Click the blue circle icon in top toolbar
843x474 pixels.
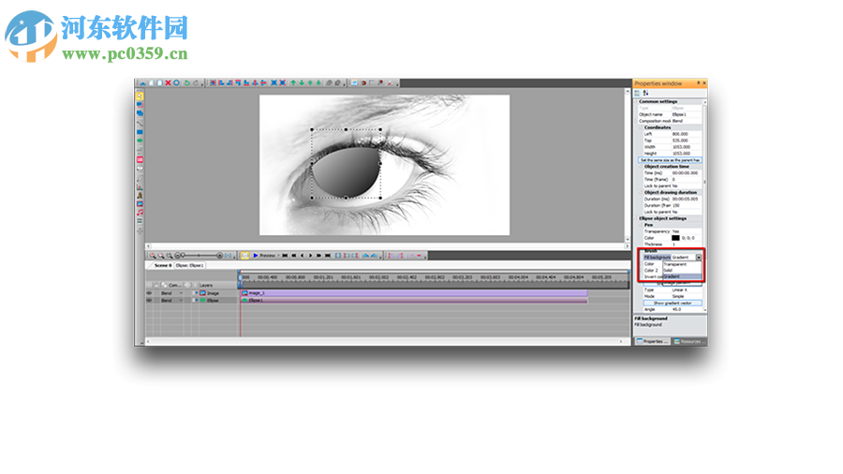[x=176, y=82]
